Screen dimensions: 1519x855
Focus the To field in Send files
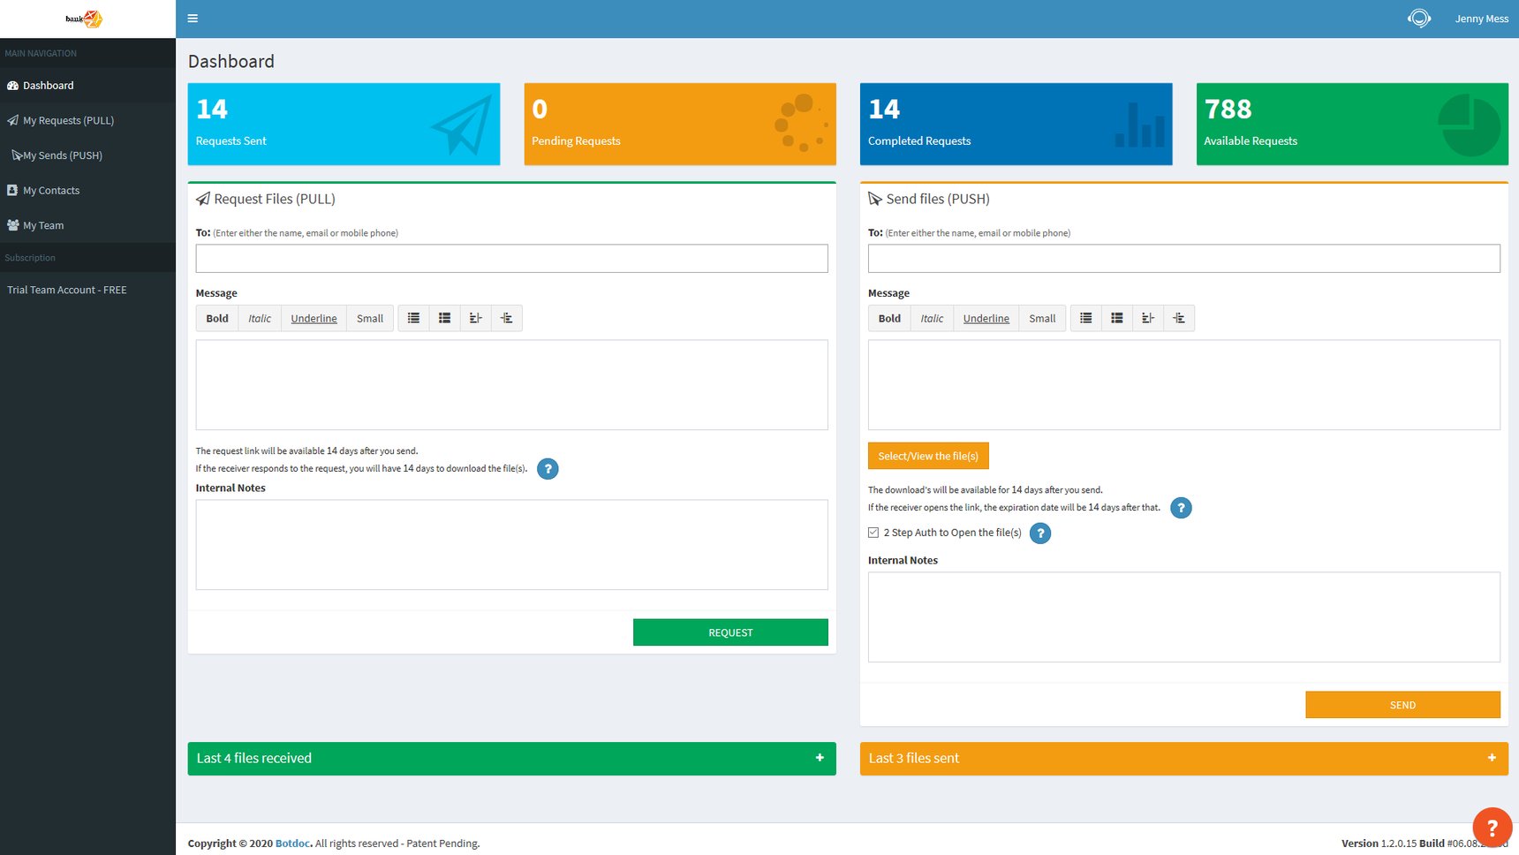pyautogui.click(x=1183, y=259)
